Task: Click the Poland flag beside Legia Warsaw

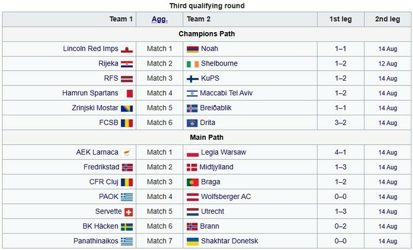Action: point(192,152)
